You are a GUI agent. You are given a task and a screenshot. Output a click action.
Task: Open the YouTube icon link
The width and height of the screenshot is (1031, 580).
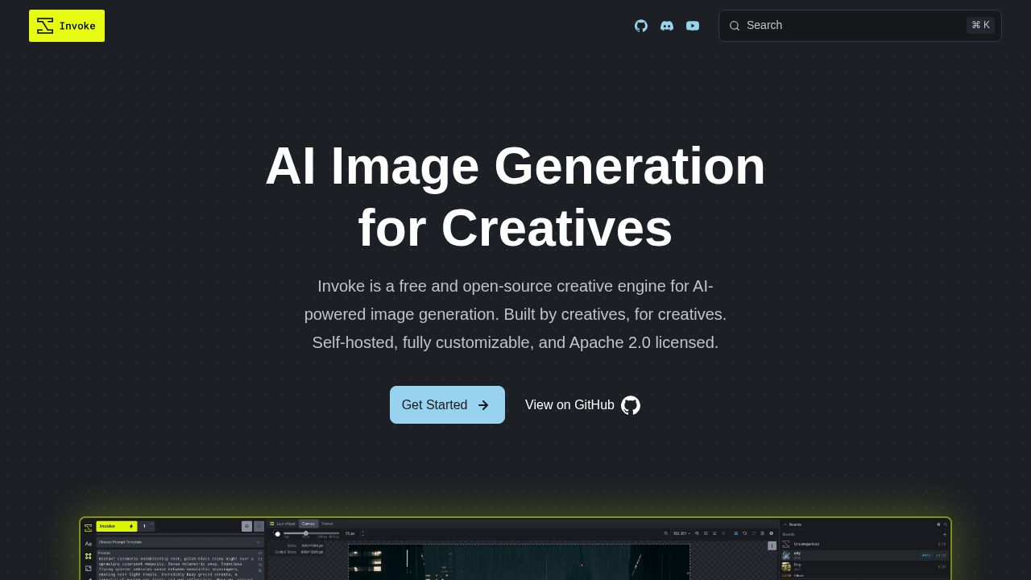693,26
